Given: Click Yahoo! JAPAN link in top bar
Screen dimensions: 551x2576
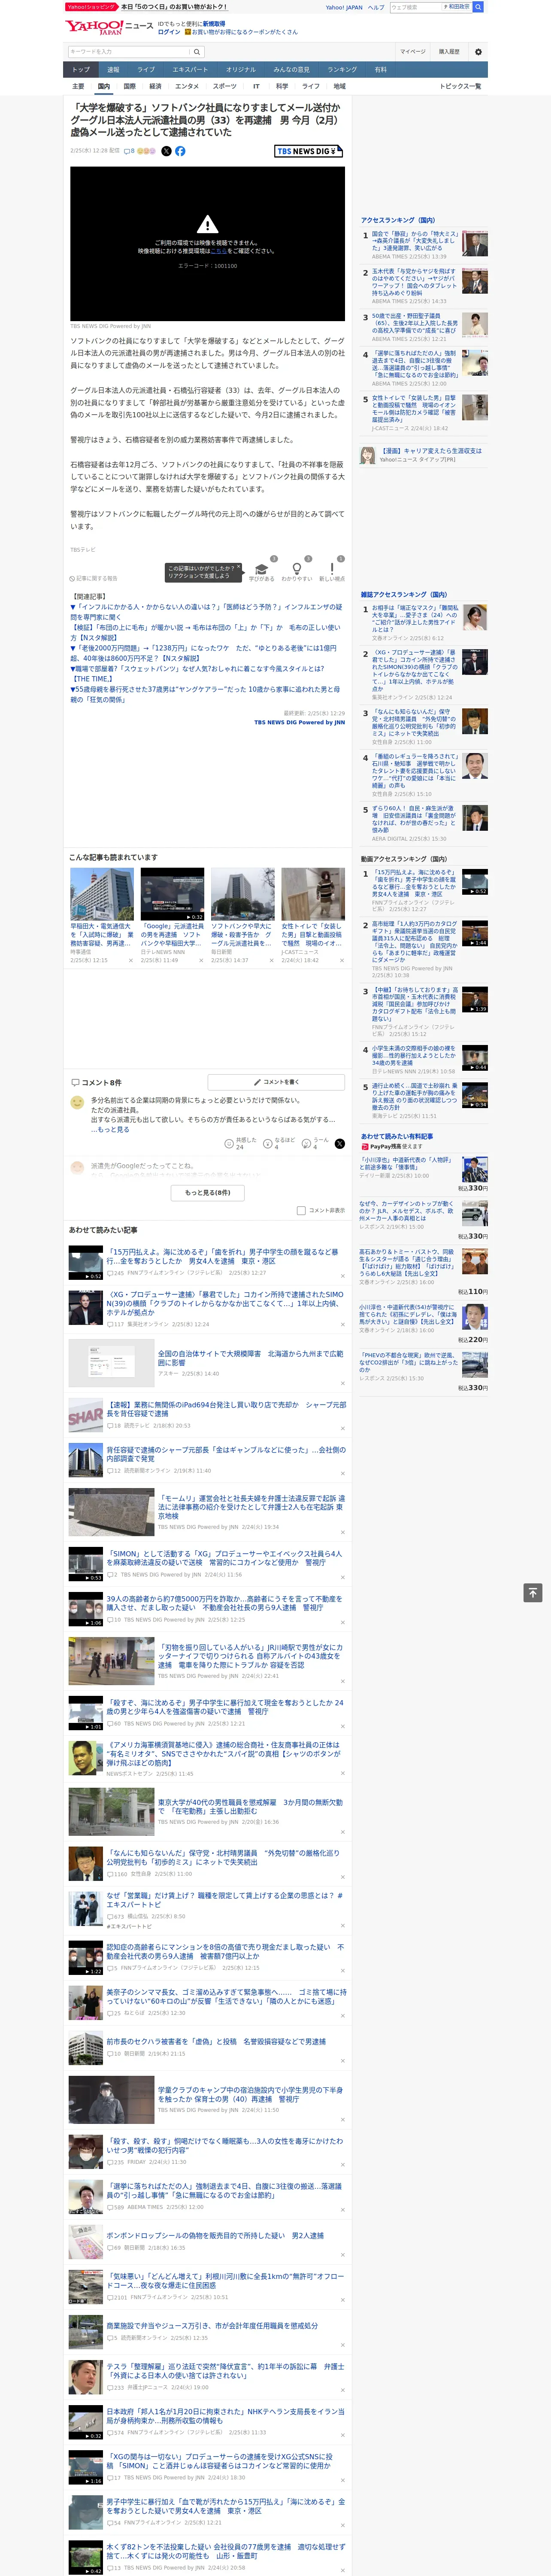Looking at the screenshot, I should click(344, 7).
